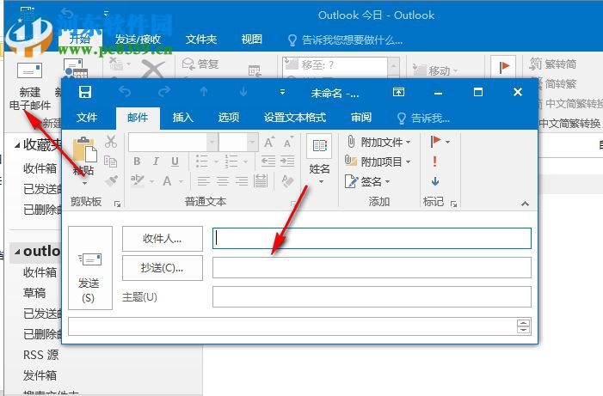
Task: Copy the selection using the copy icon
Action: pos(111,161)
